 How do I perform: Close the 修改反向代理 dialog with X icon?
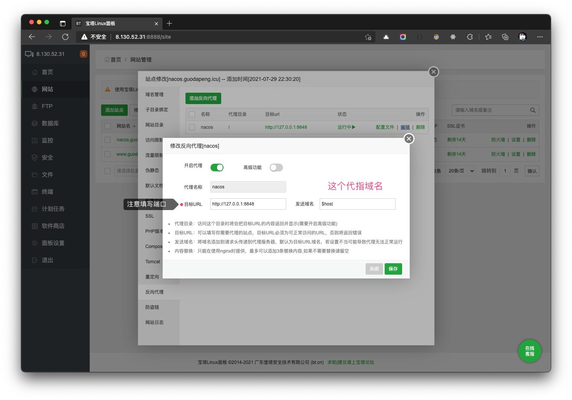click(x=409, y=139)
